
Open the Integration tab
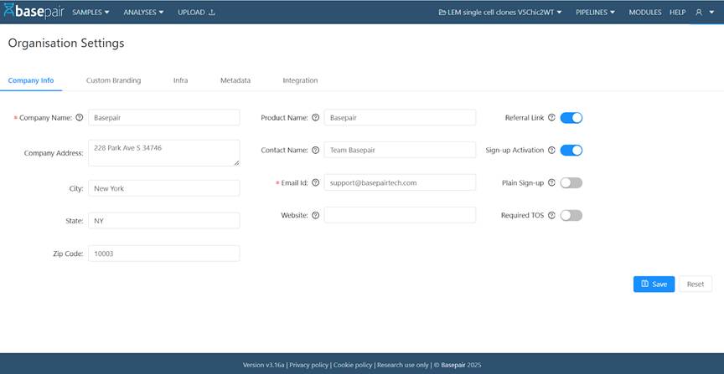tap(300, 80)
